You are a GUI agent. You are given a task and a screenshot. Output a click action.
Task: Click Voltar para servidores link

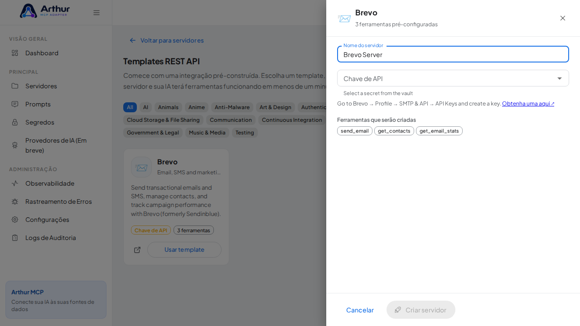[166, 40]
